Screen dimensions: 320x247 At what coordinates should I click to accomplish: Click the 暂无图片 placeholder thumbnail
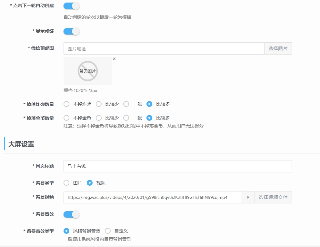[87, 71]
